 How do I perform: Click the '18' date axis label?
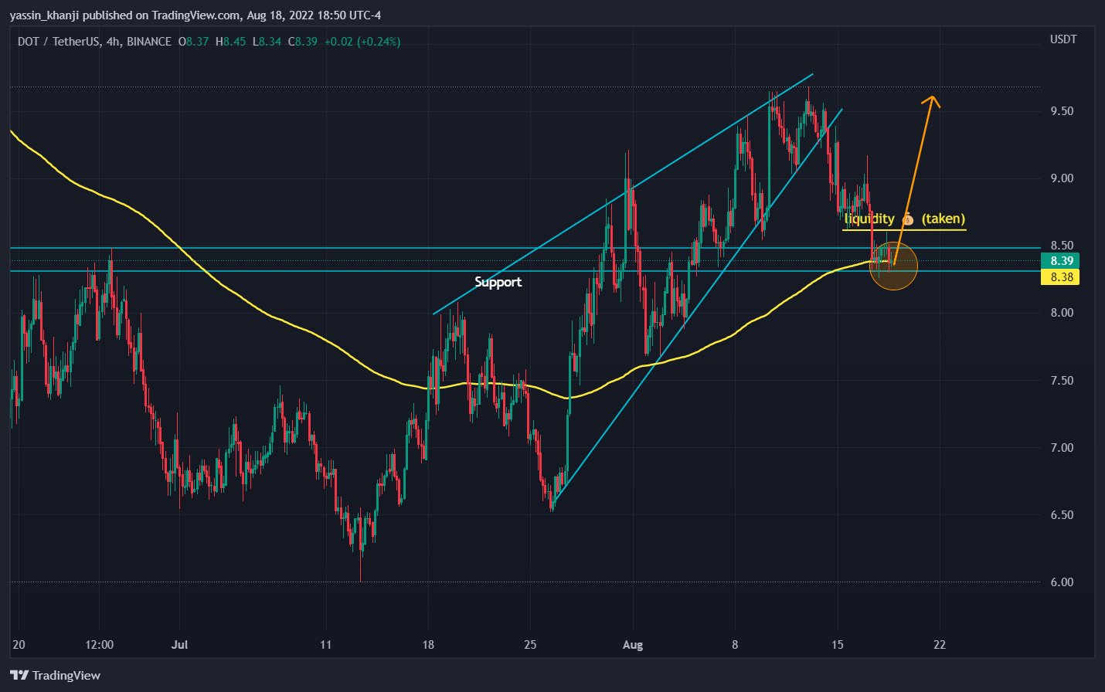pyautogui.click(x=428, y=645)
